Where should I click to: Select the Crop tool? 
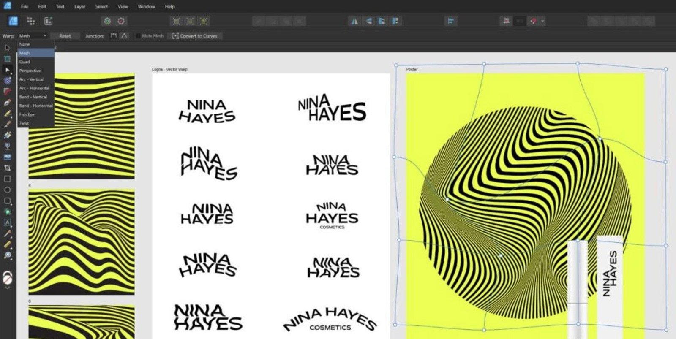pos(7,168)
